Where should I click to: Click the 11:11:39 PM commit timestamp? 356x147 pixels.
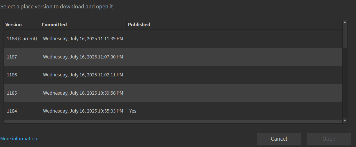coord(83,38)
